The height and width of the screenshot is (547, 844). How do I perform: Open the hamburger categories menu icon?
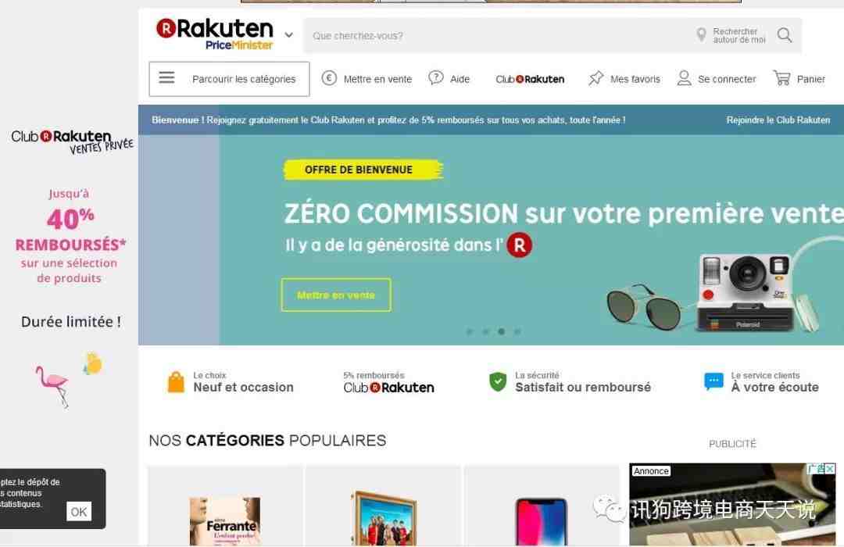166,77
